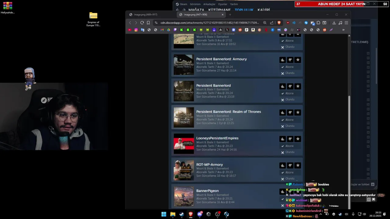Open uBlock extension icon
The image size is (390, 219).
[x=288, y=23]
